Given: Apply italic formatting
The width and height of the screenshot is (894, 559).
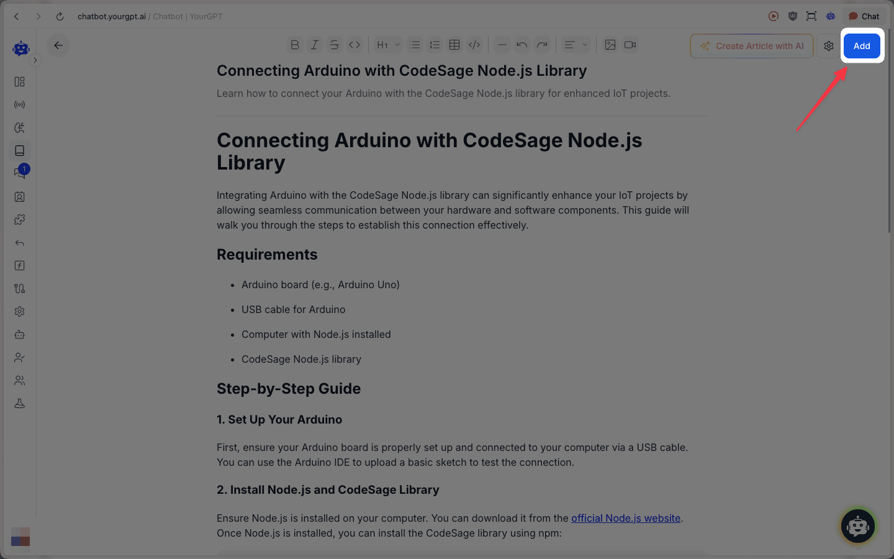Looking at the screenshot, I should click(x=314, y=44).
